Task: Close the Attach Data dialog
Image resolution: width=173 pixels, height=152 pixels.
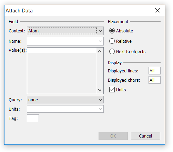Action: click(x=157, y=10)
